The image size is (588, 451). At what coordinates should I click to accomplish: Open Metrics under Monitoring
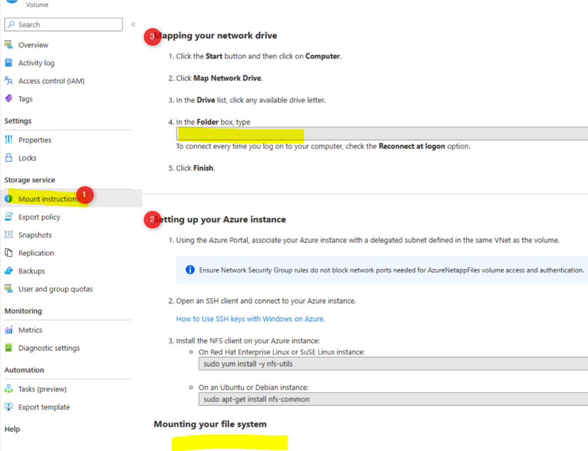coord(30,330)
